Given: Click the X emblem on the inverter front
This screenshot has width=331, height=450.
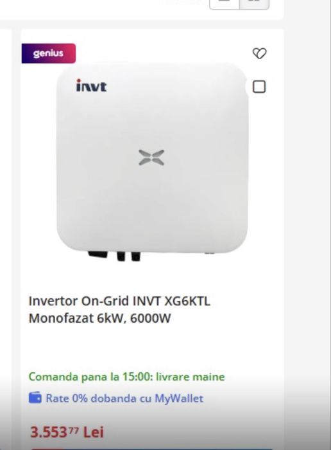Looking at the screenshot, I should (x=151, y=157).
